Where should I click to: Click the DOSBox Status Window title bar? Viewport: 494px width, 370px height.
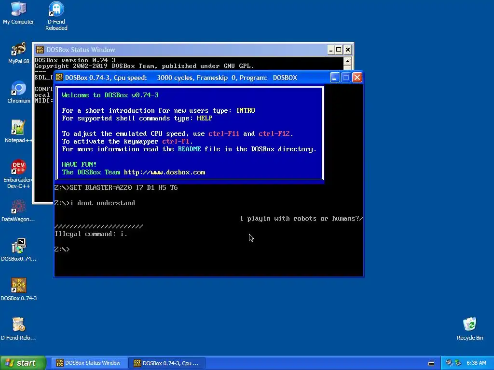181,50
